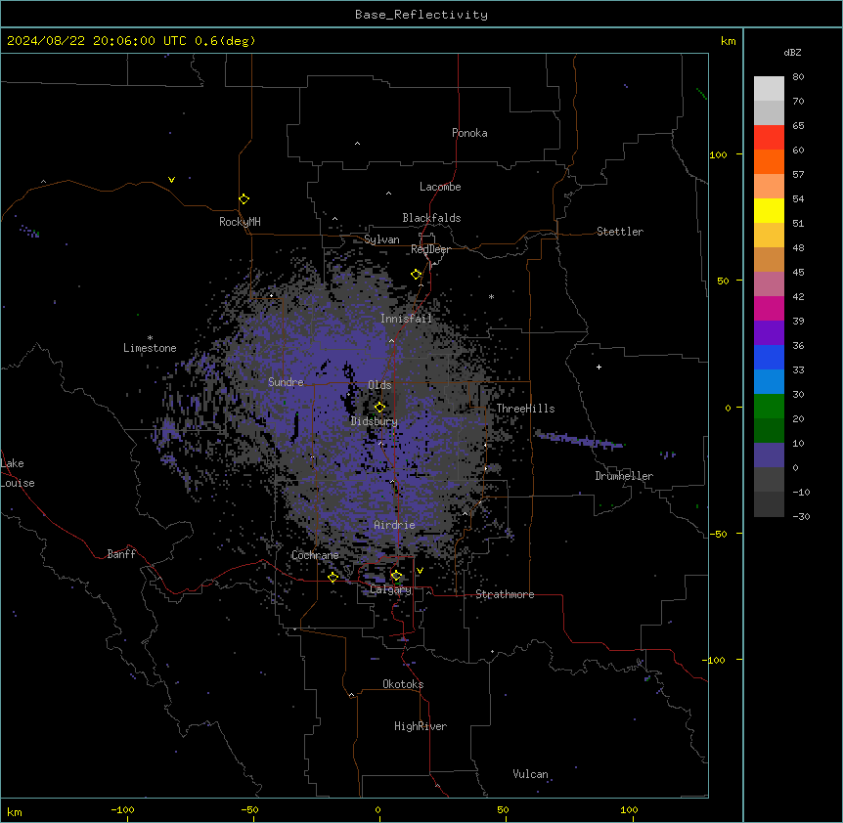Viewport: 843px width, 823px height.
Task: Click the yellow diamond marker above Calgary label
Action: tap(396, 576)
